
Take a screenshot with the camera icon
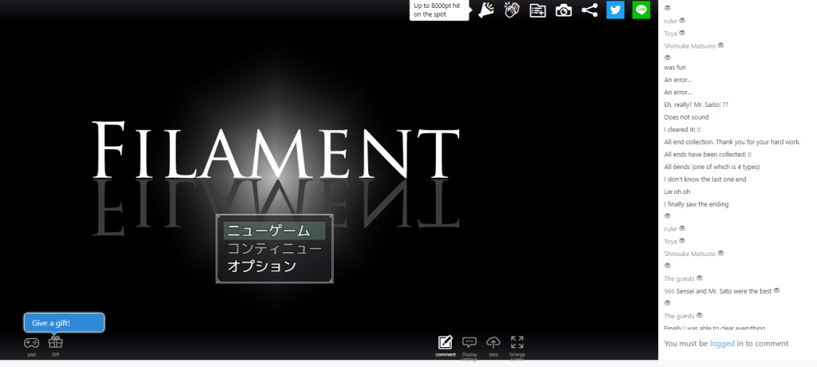[x=564, y=10]
